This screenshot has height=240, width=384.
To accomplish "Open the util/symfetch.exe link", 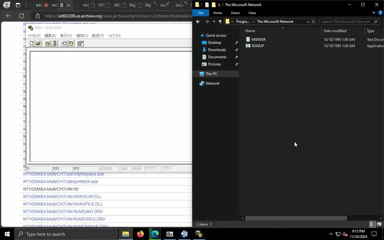I will pyautogui.click(x=61, y=181).
